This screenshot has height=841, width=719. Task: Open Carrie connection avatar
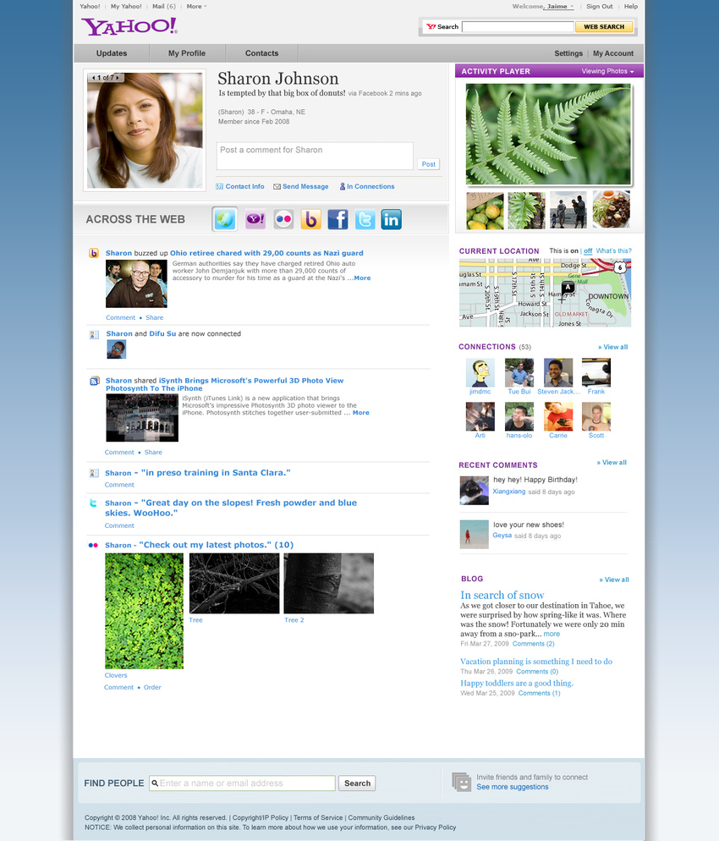pos(558,417)
